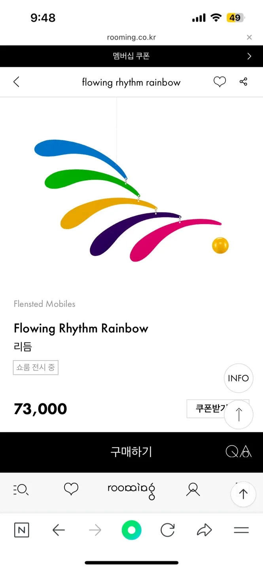Open the account profile icon
The height and width of the screenshot is (570, 263).
[193, 490]
